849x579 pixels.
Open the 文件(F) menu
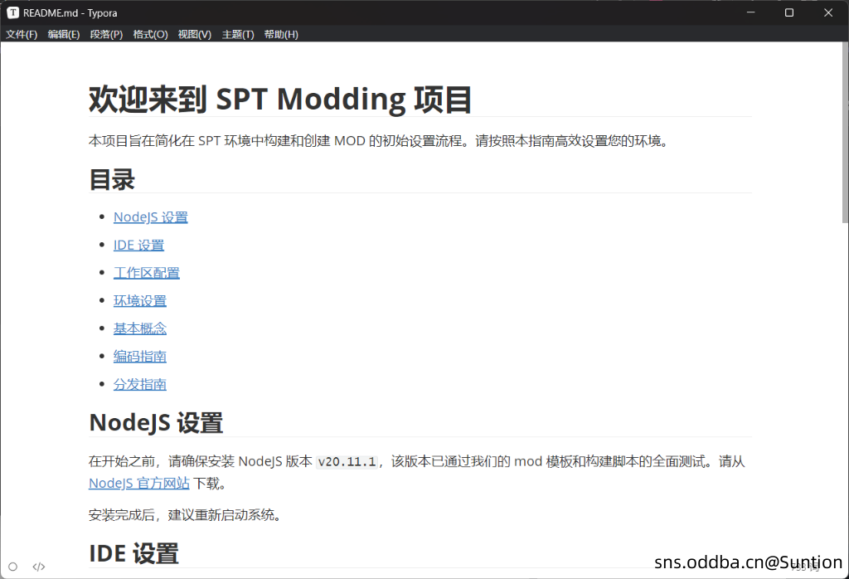22,34
